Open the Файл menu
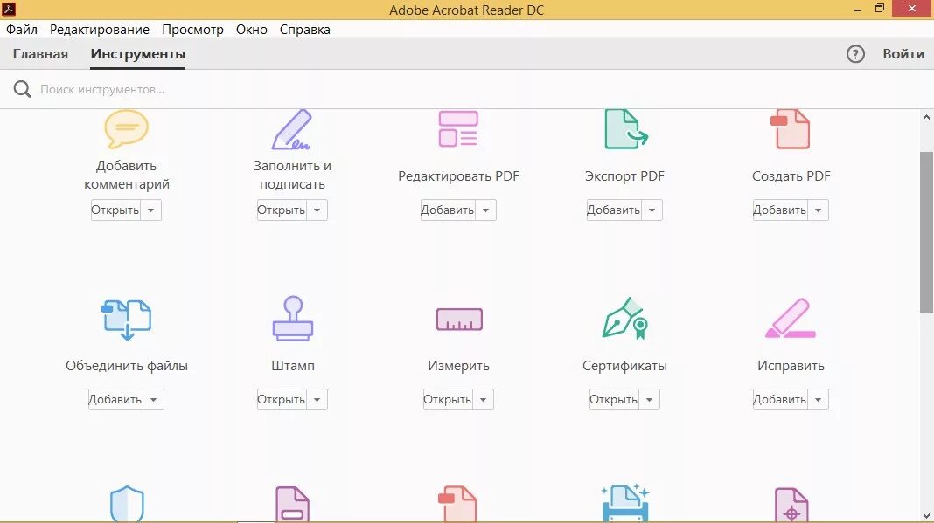The width and height of the screenshot is (934, 523). [x=22, y=30]
